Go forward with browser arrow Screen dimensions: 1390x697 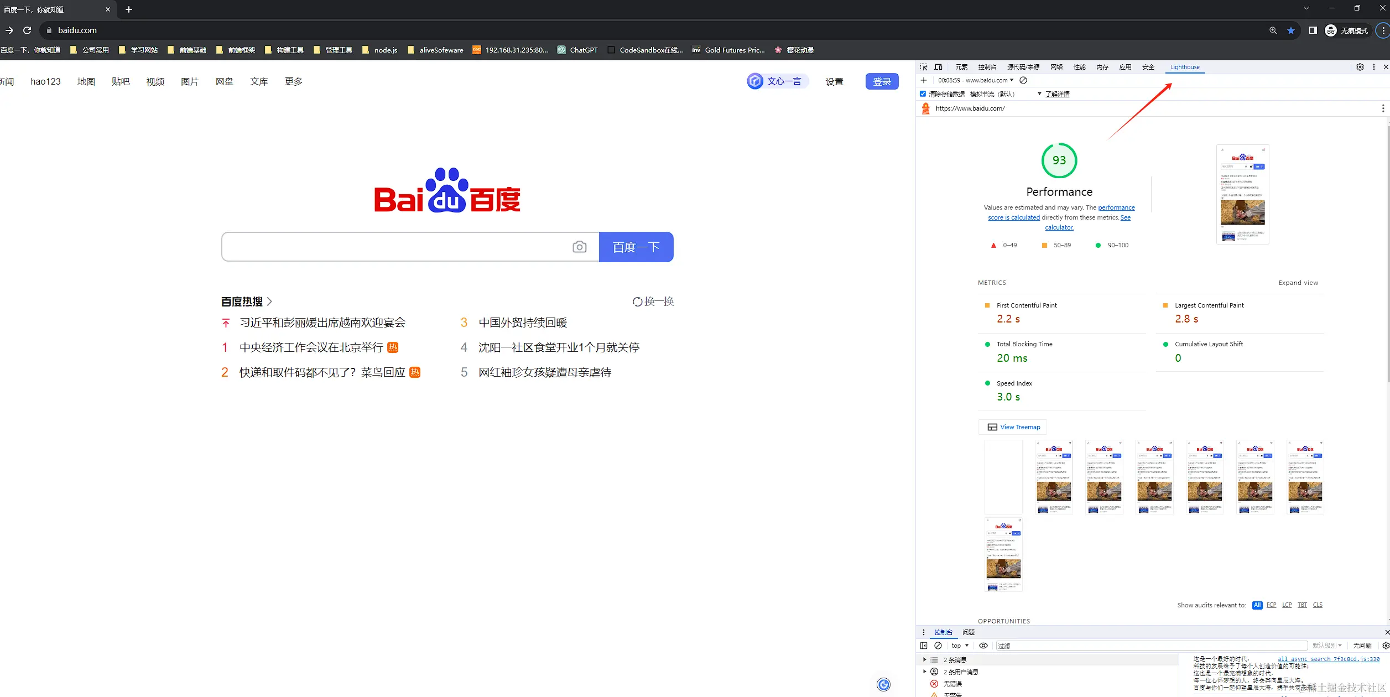pyautogui.click(x=9, y=30)
